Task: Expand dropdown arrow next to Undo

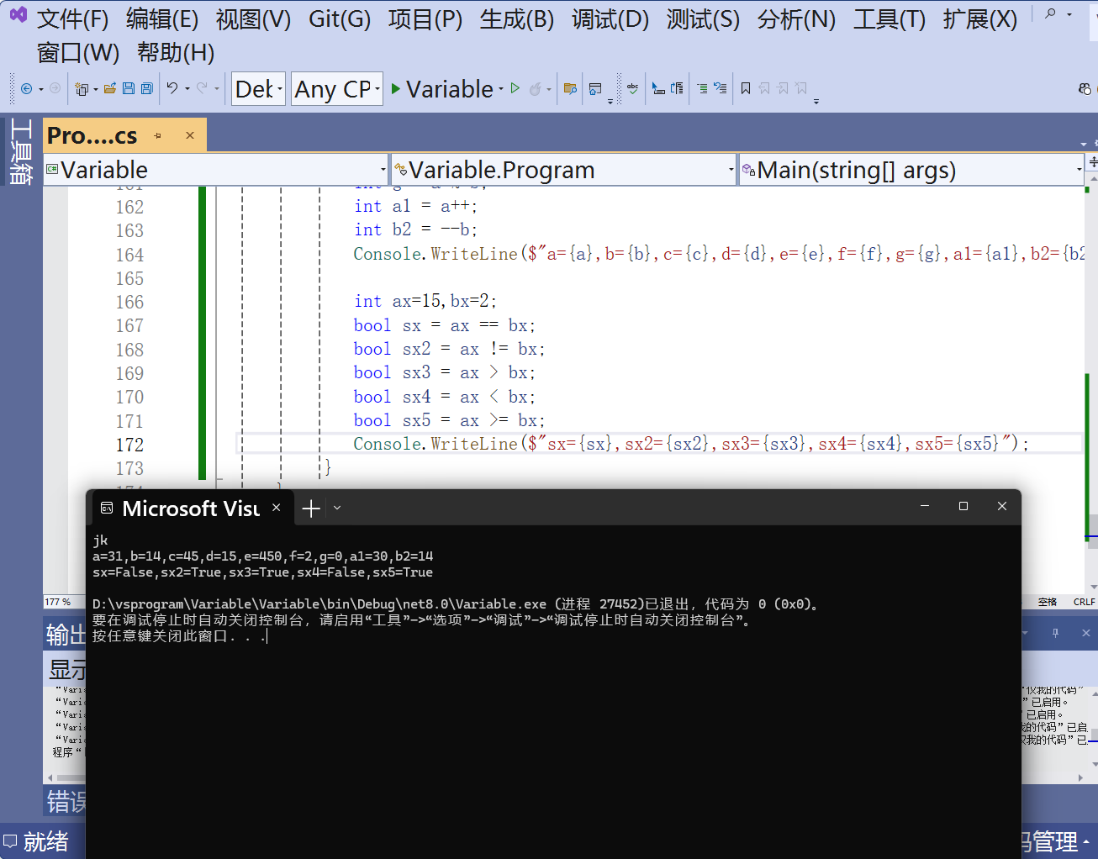Action: pos(187,89)
